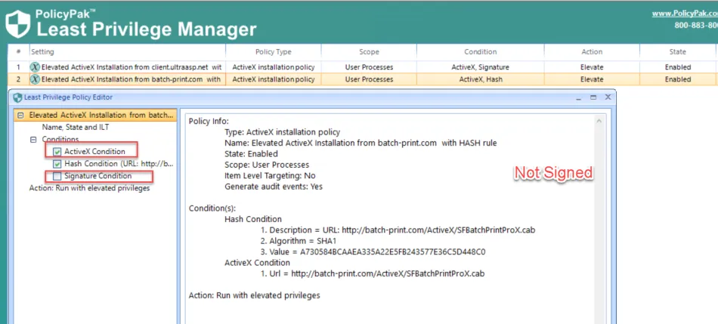This screenshot has width=718, height=324.
Task: Maximize the Least Privilege Policy Editor window
Action: tap(593, 97)
